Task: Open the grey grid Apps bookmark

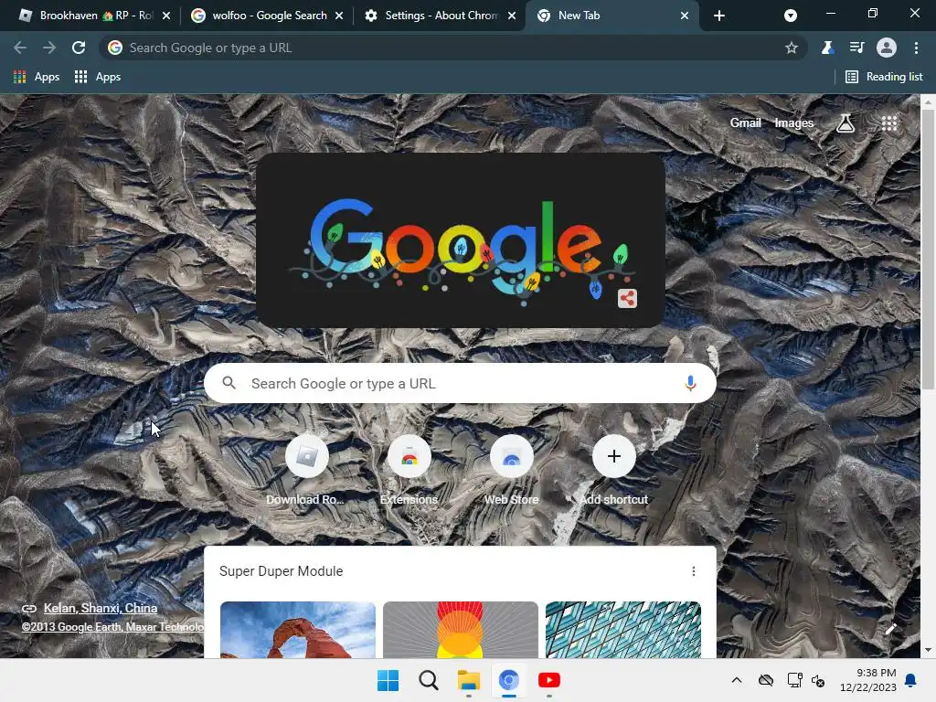Action: coord(97,77)
